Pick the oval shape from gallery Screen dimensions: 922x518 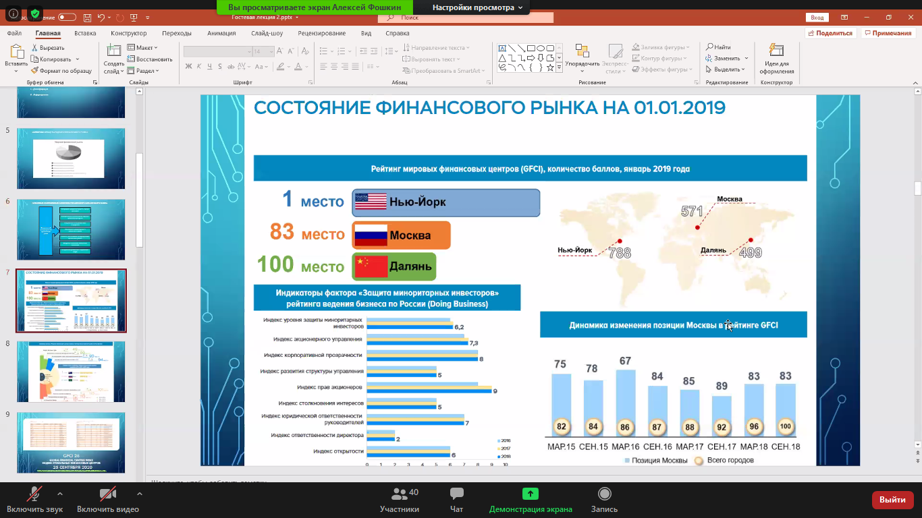tap(541, 49)
